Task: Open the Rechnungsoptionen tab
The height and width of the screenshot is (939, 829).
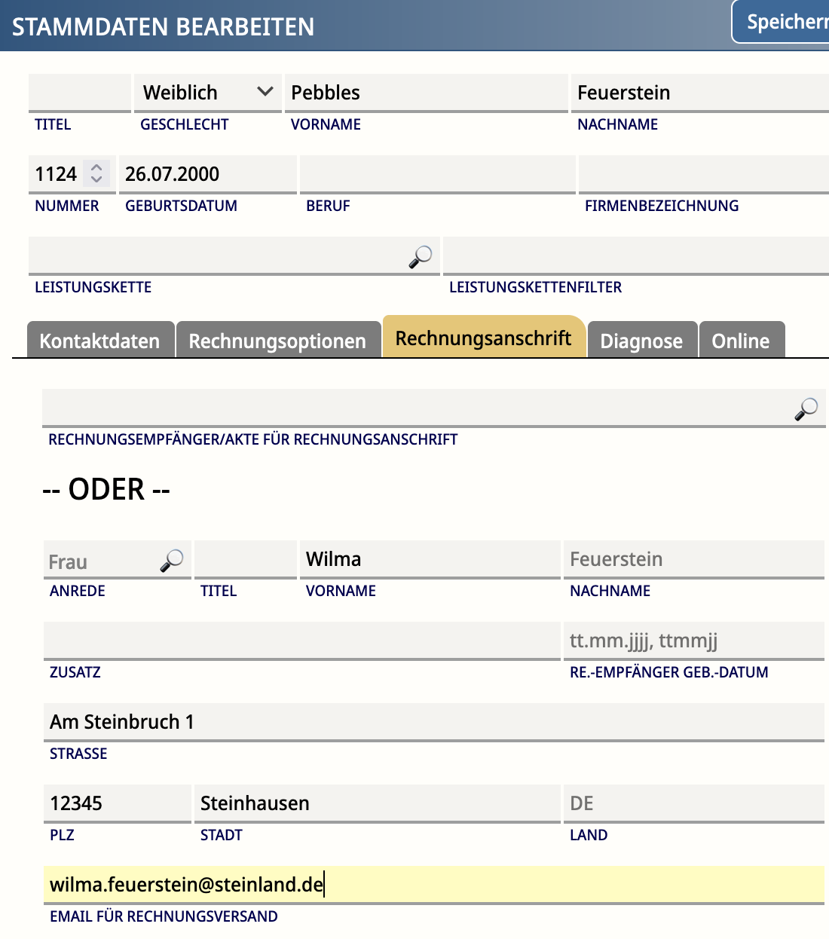Action: coord(277,341)
